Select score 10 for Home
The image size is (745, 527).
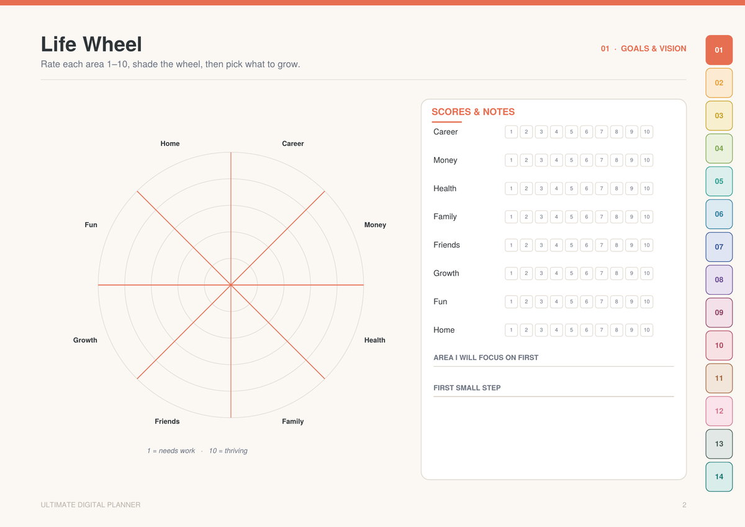(647, 330)
